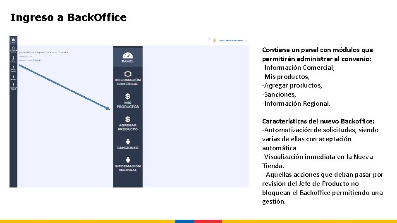Image resolution: width=397 pixels, height=223 pixels.
Task: Open the PANEL module in the enlarged sidebar
Action: 128,57
